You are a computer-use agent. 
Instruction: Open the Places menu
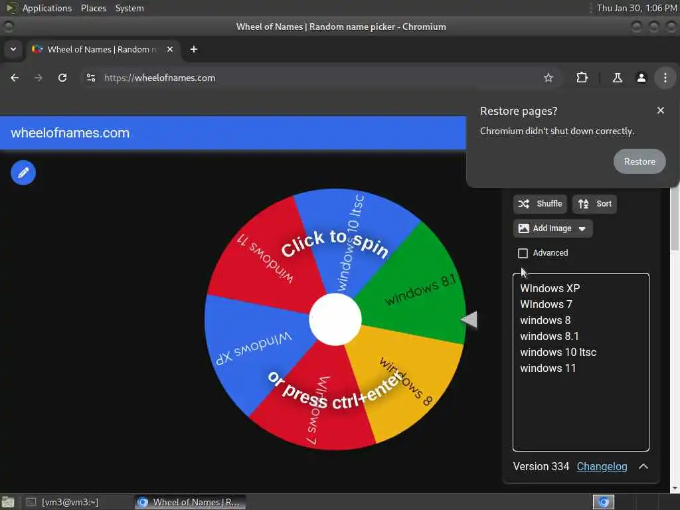coord(93,8)
